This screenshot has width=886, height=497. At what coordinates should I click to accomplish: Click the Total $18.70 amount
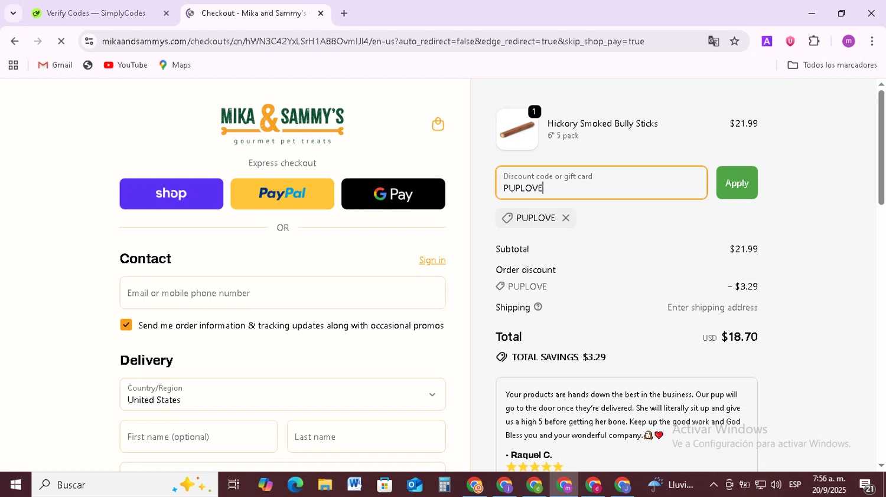pyautogui.click(x=740, y=337)
